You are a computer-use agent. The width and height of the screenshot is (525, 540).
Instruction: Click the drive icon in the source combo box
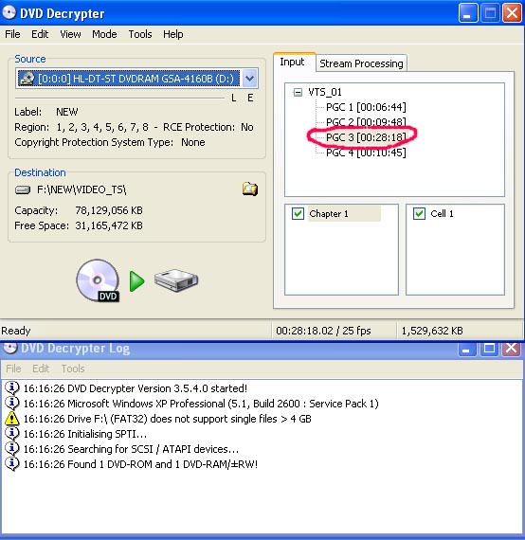click(27, 79)
